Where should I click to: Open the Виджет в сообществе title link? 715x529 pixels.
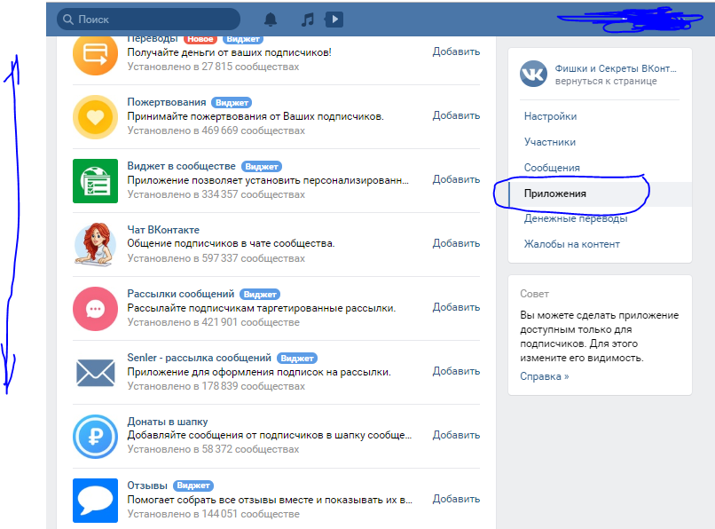tap(181, 166)
